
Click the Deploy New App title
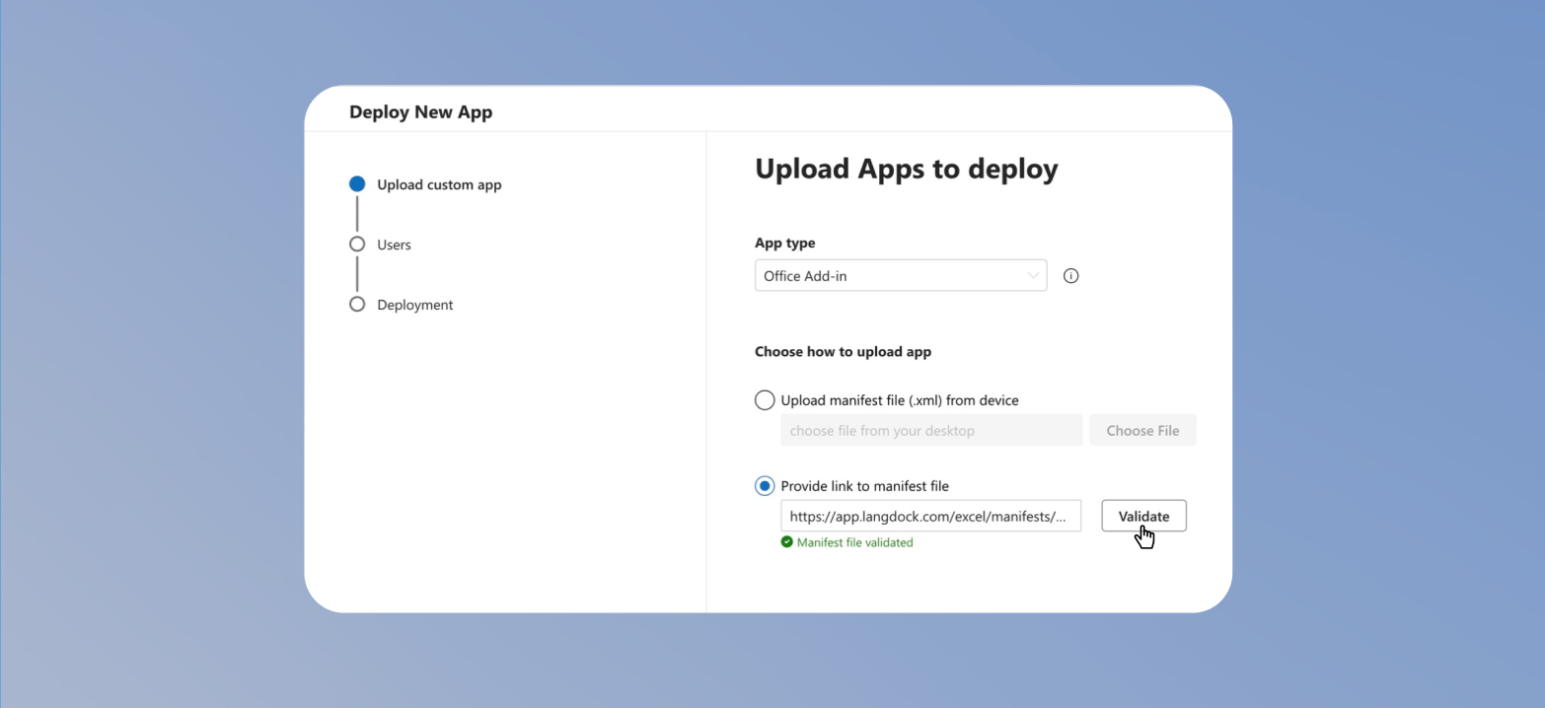pyautogui.click(x=421, y=112)
